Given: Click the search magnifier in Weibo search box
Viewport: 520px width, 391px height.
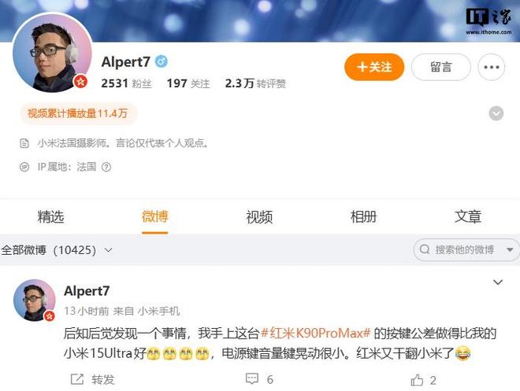Looking at the screenshot, I should tap(425, 249).
